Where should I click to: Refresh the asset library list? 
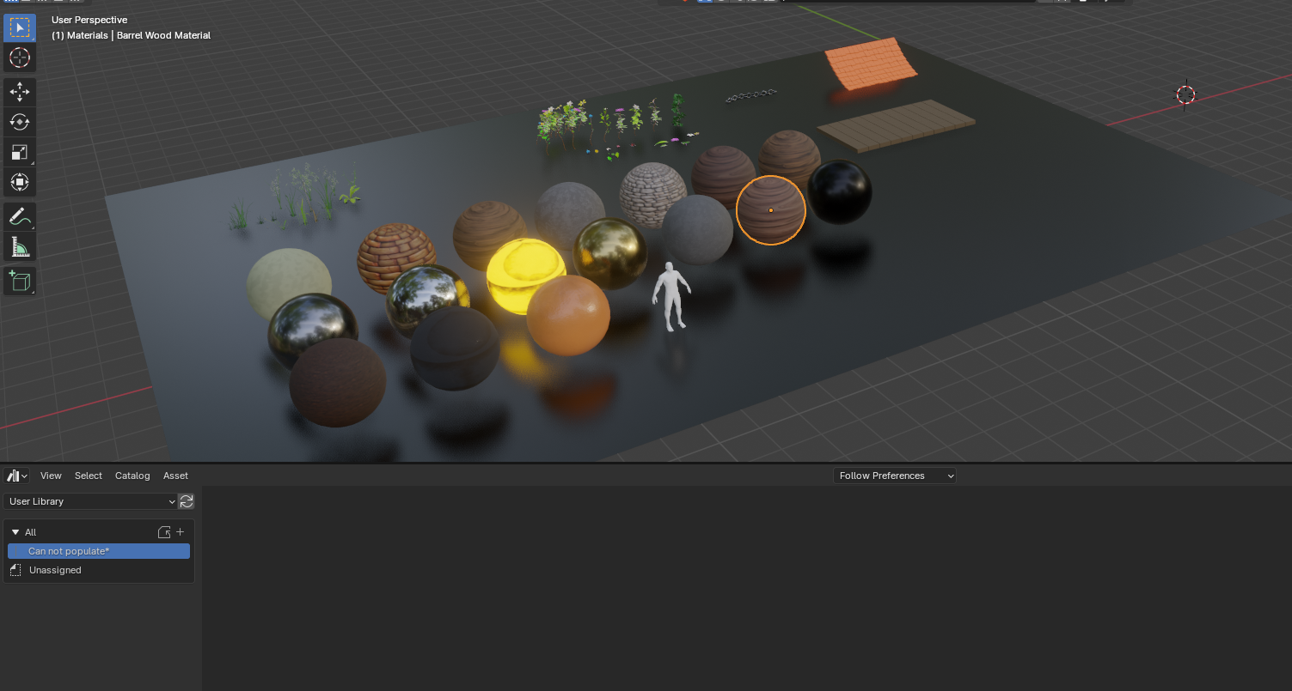pos(187,501)
